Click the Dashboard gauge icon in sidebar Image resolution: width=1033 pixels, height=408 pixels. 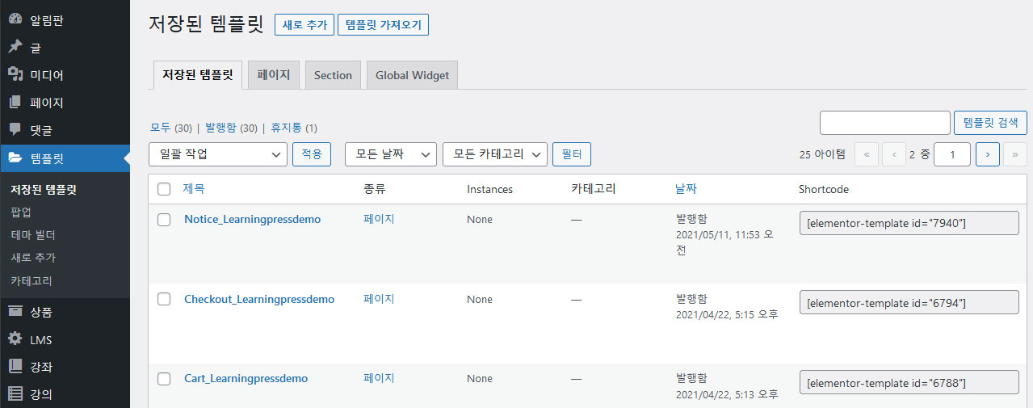[15, 19]
